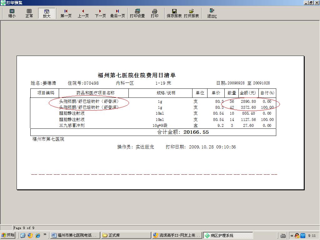Click the 单位 column header
Image resolution: width=320 pixels, height=240 pixels.
point(200,93)
